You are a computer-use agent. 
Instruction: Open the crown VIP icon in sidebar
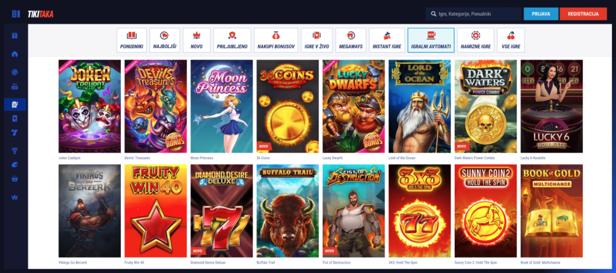point(14,197)
